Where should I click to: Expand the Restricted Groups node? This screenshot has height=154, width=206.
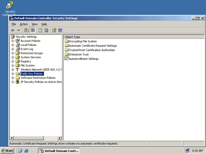[x=13, y=53]
